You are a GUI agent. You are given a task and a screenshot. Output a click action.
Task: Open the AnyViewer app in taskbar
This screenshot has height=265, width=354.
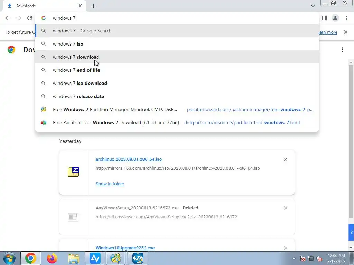click(x=95, y=258)
